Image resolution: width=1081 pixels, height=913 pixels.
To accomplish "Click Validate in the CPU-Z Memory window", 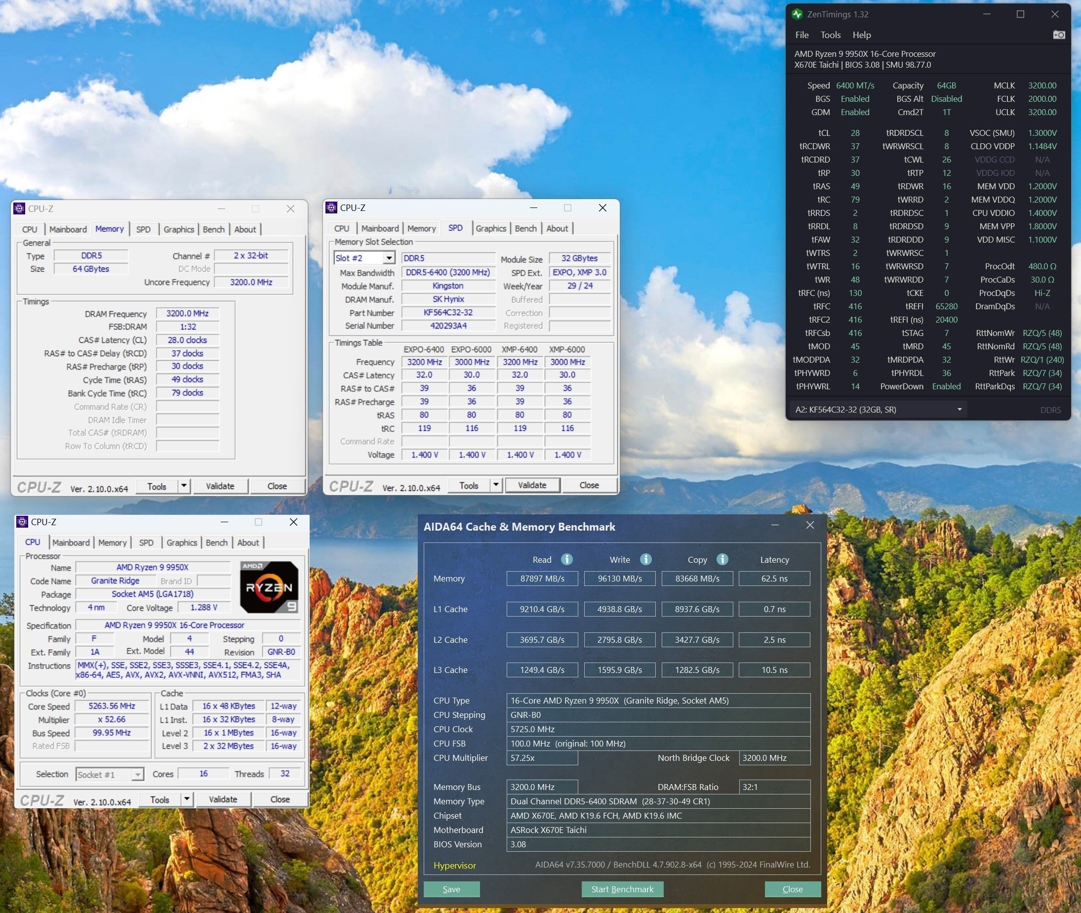I will coord(220,486).
